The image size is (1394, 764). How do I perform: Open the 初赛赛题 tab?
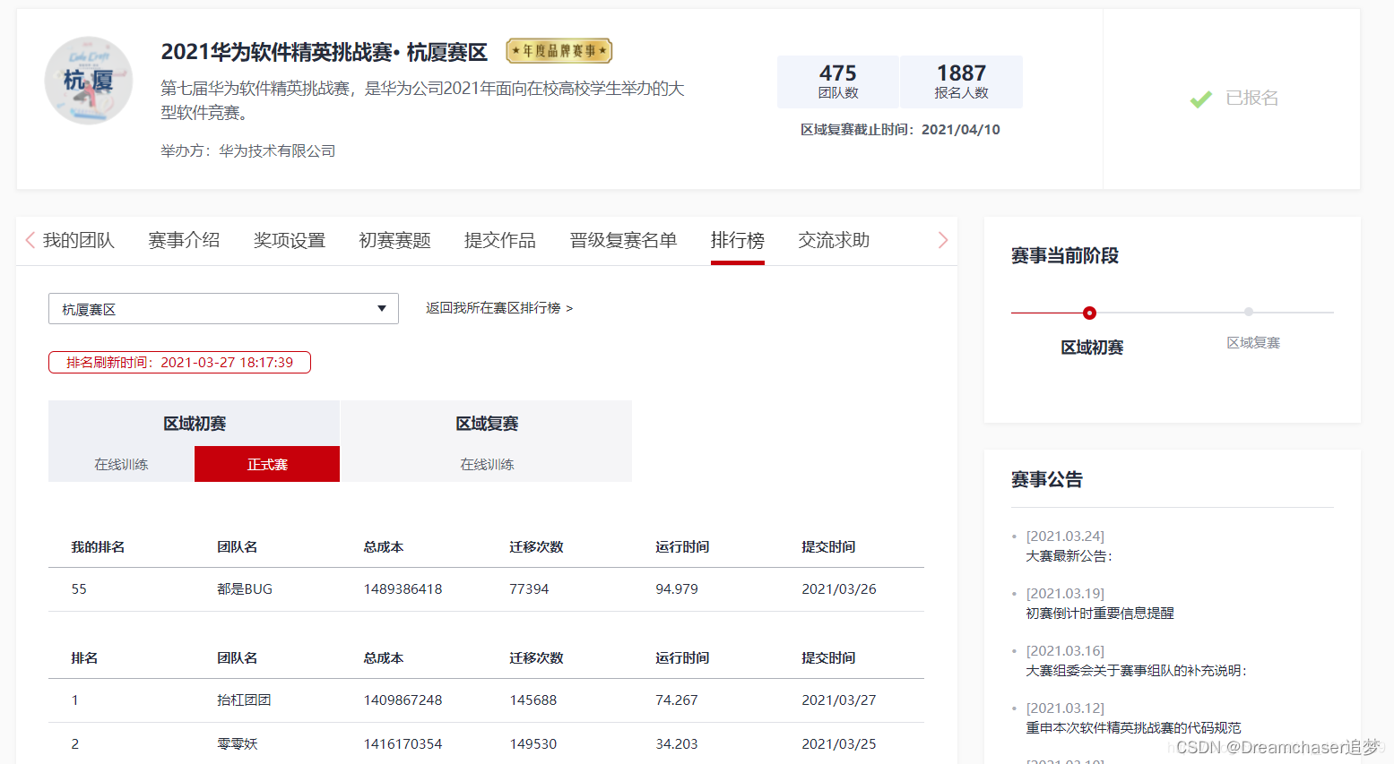(x=394, y=240)
